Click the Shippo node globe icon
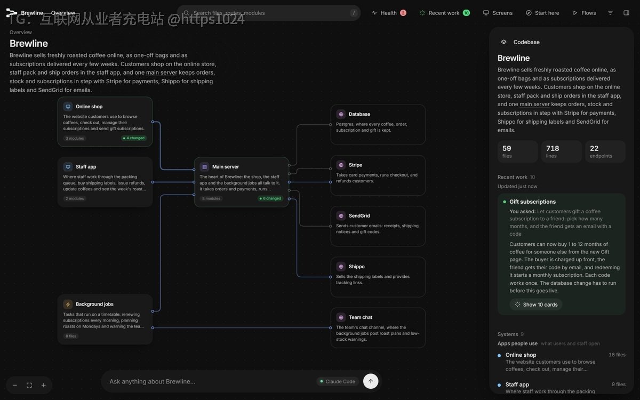Viewport: 640px width, 400px height. tap(341, 267)
